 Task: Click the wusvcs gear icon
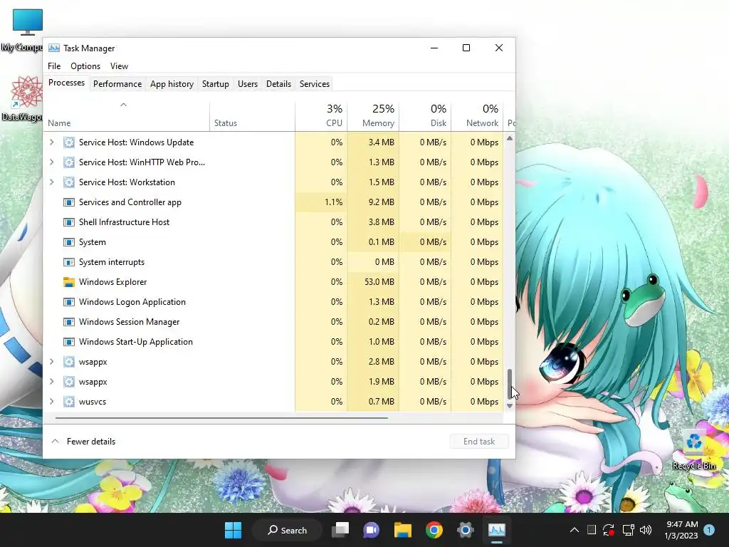tap(69, 402)
